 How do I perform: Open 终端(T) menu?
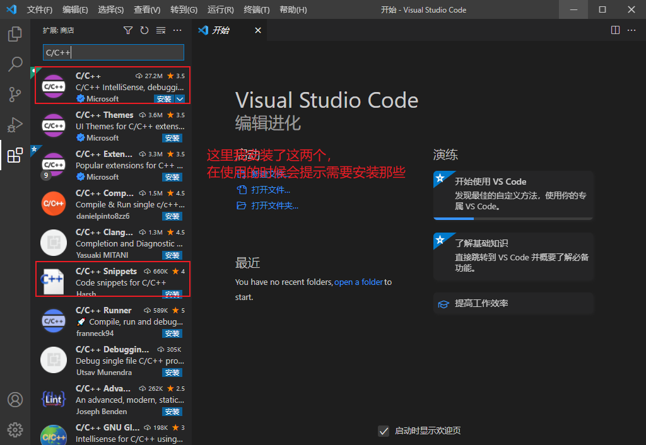[x=257, y=9]
